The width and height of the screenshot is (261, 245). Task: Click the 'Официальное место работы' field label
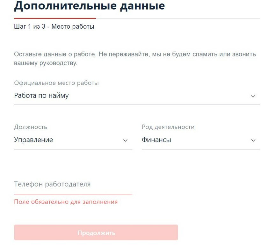(56, 83)
